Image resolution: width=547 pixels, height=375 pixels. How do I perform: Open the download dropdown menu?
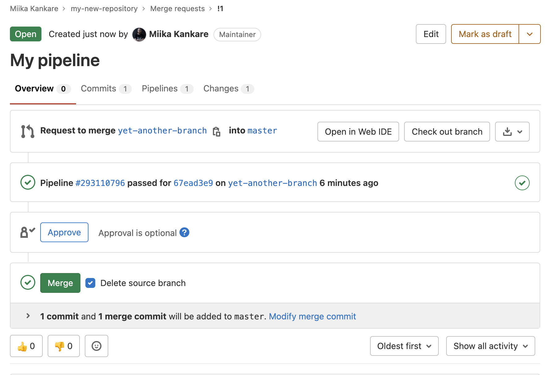512,132
